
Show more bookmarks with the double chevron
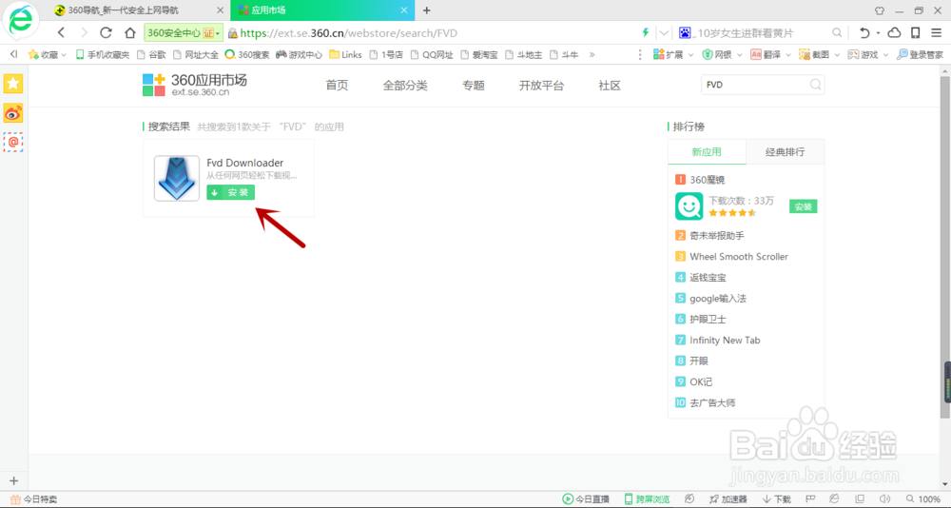[592, 54]
